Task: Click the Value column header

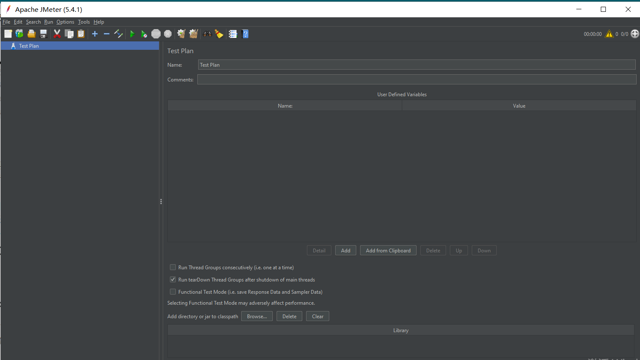Action: [519, 106]
